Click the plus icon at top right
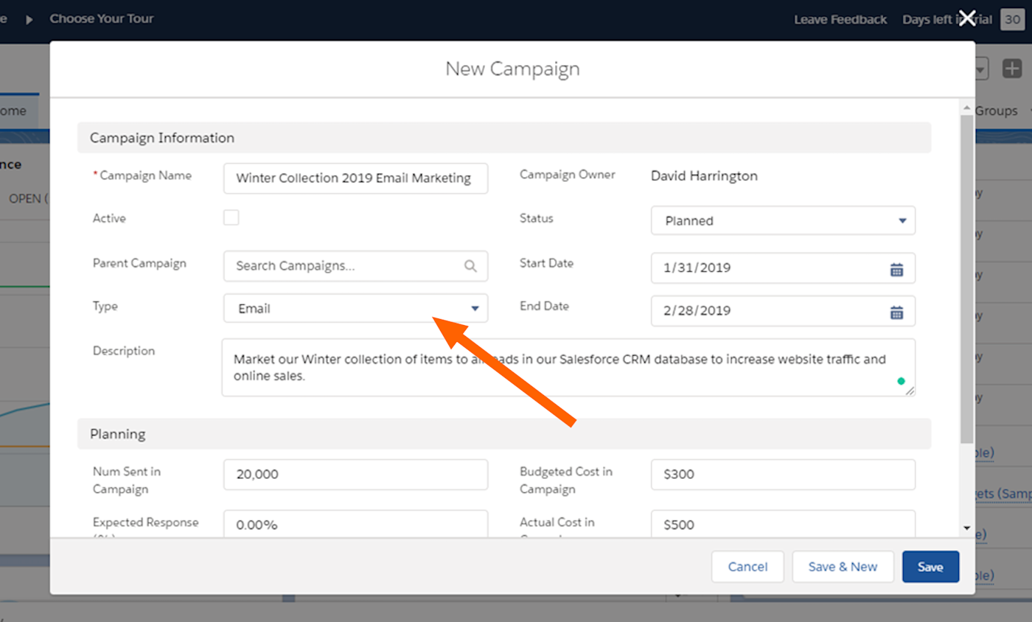The width and height of the screenshot is (1032, 622). [x=1012, y=69]
